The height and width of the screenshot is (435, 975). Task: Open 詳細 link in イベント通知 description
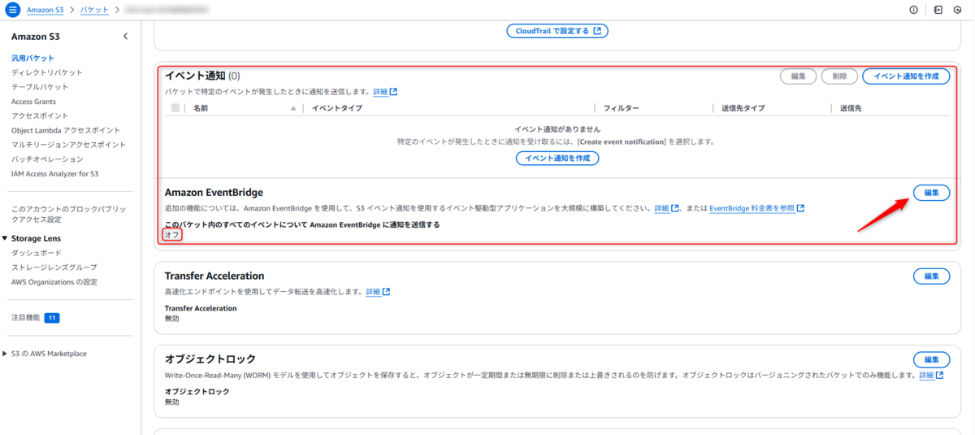click(385, 92)
